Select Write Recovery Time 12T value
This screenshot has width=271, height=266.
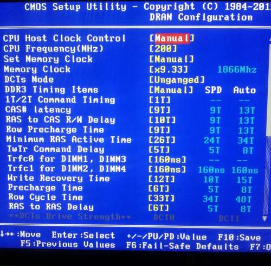(x=162, y=179)
